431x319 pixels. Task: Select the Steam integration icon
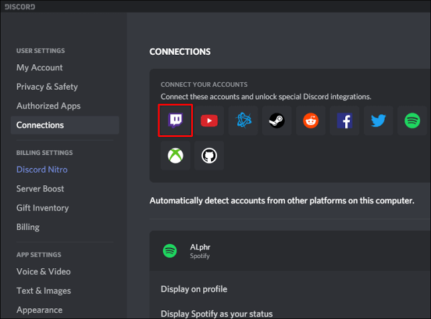pyautogui.click(x=276, y=121)
